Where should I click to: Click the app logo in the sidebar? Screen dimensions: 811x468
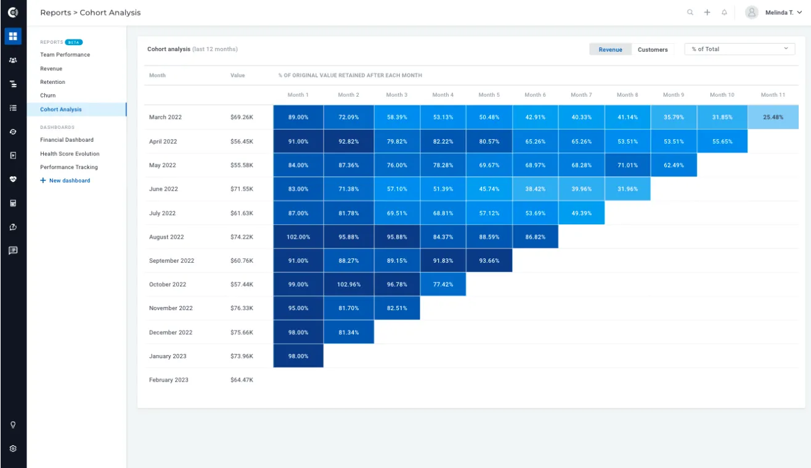[13, 12]
